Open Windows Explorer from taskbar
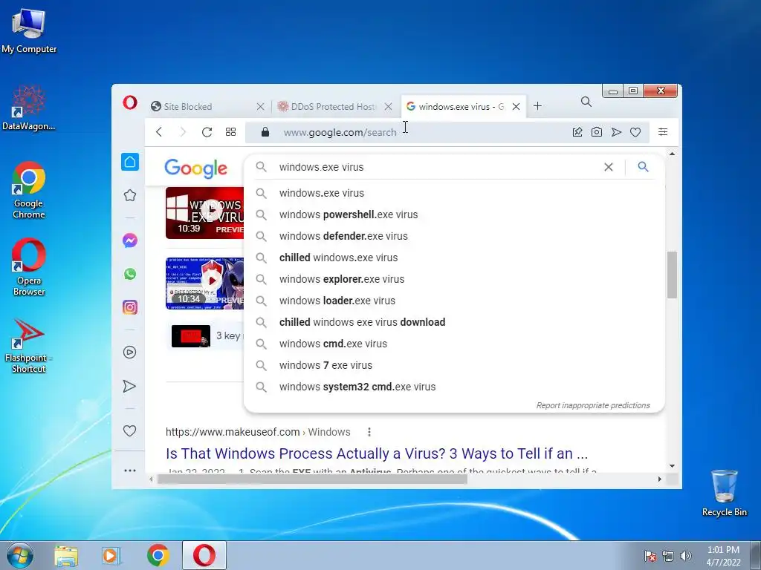This screenshot has width=761, height=570. tap(66, 556)
